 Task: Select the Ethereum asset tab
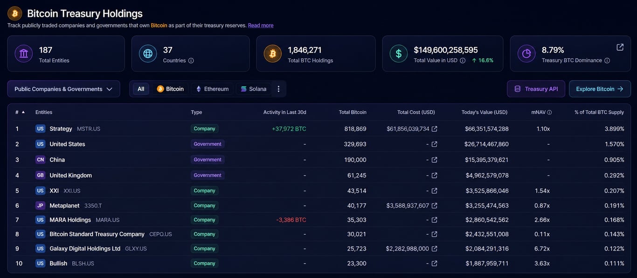tap(212, 89)
